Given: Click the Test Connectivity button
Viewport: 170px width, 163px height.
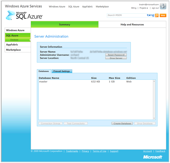Looking at the screenshot, I should 76,123.
